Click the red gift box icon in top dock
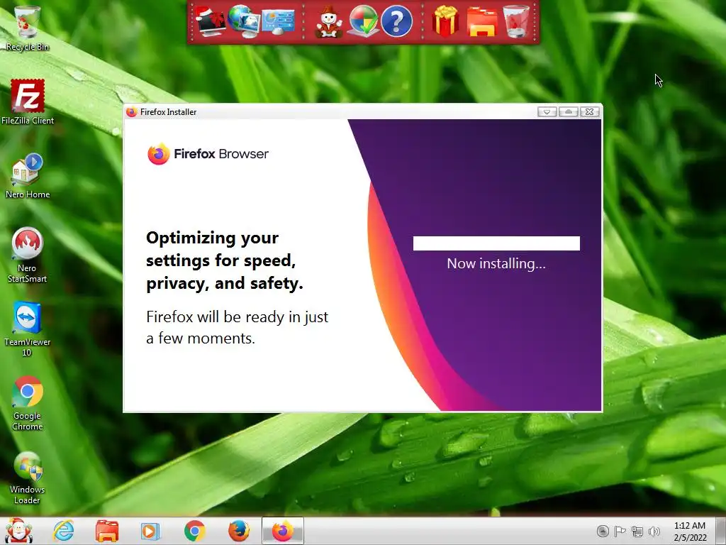Image resolution: width=726 pixels, height=545 pixels. [445, 21]
